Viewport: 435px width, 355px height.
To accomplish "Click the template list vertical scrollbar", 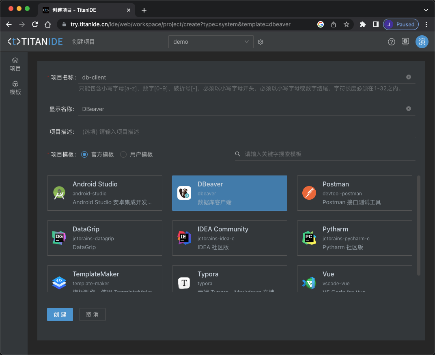I will [419, 225].
